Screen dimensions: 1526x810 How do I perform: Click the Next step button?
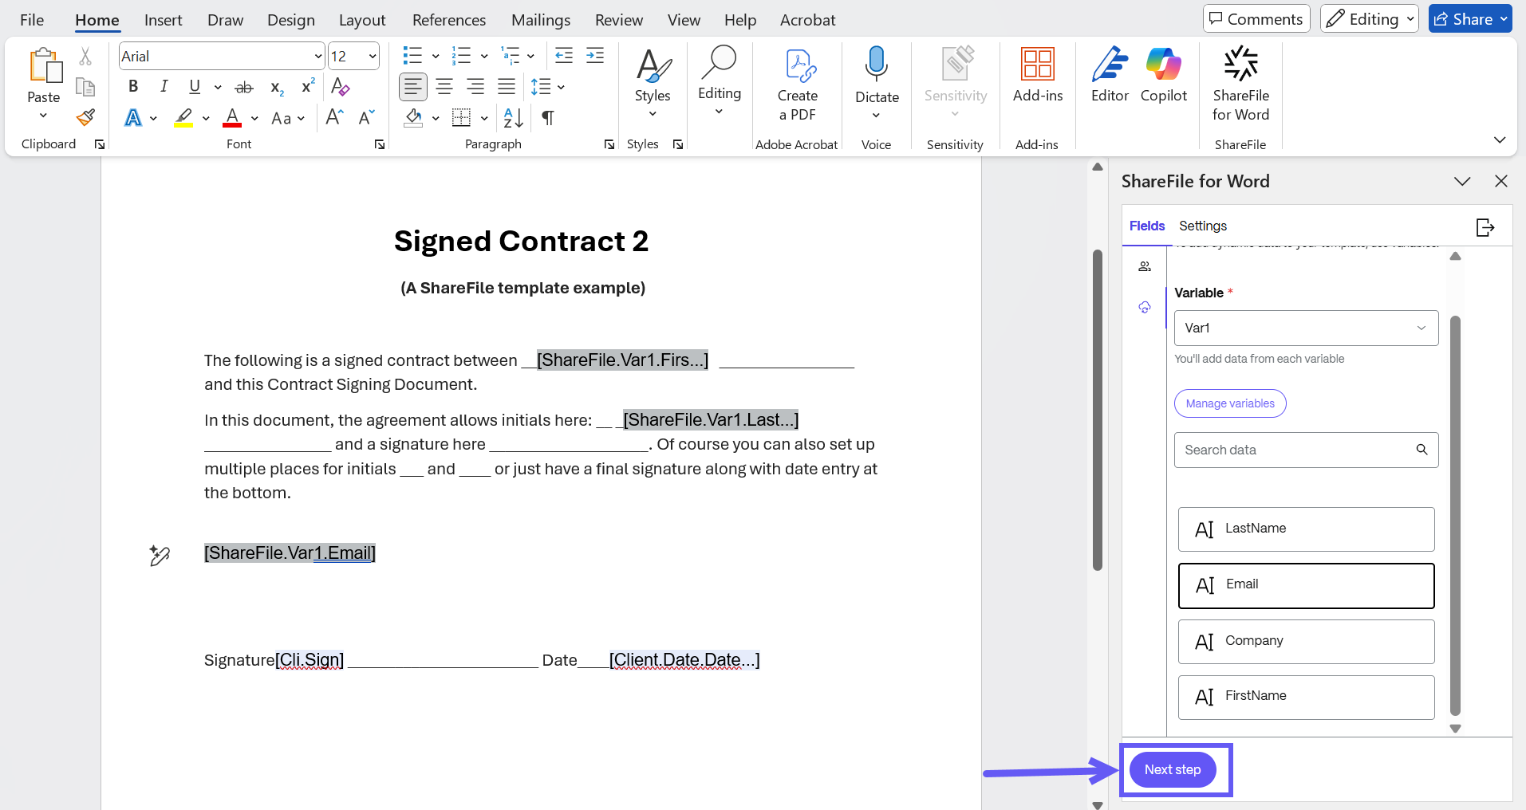click(1172, 769)
